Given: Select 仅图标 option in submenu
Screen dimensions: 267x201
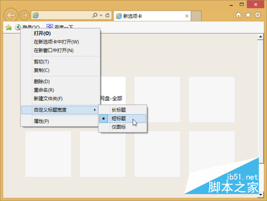Looking at the screenshot, I should point(123,127).
